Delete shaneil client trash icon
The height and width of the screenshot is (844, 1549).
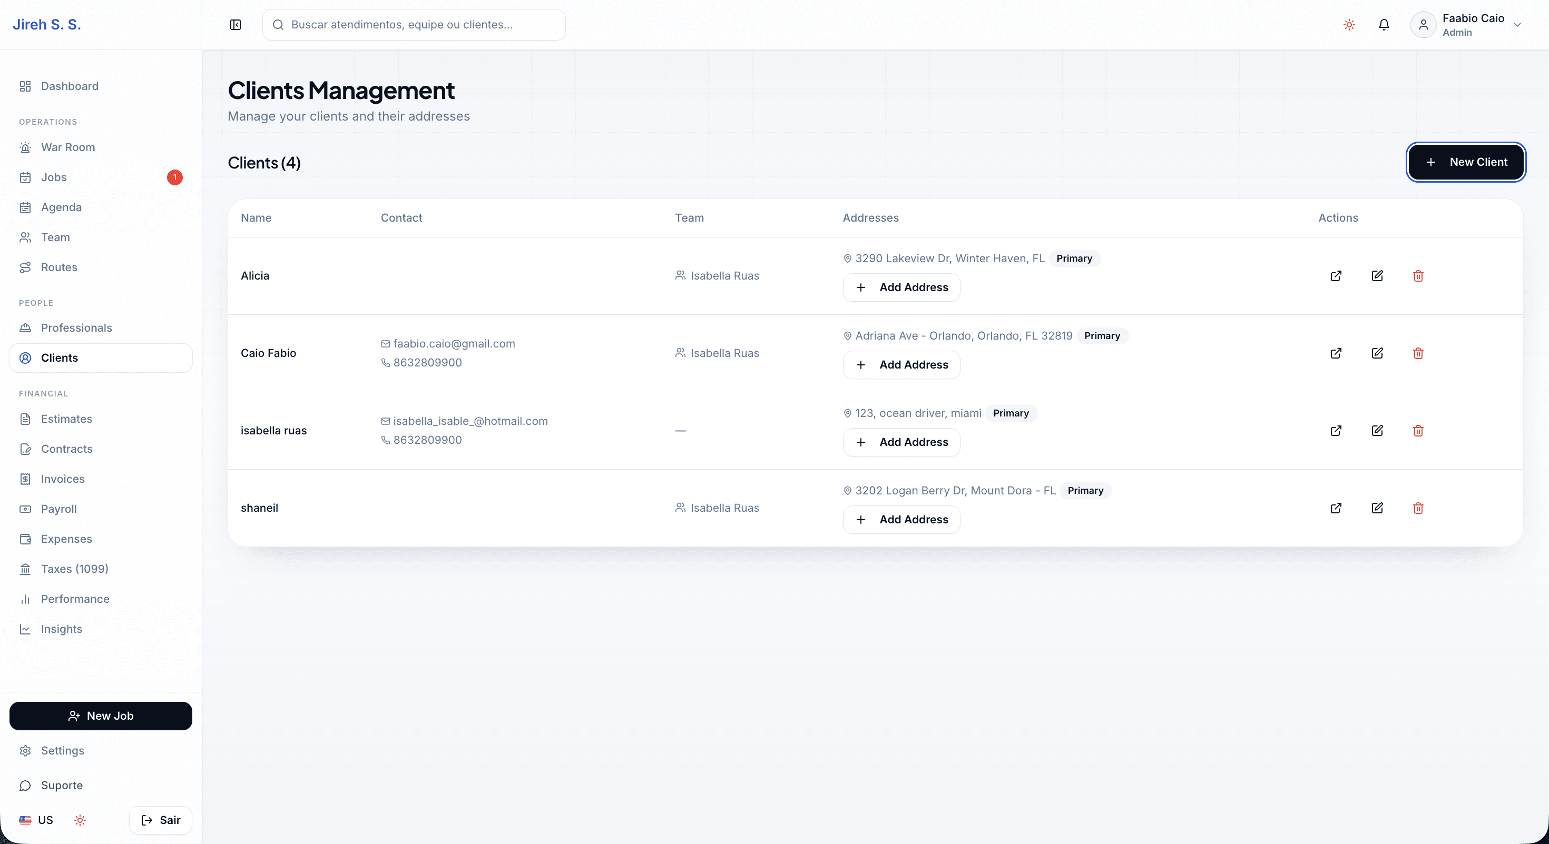[x=1418, y=508]
